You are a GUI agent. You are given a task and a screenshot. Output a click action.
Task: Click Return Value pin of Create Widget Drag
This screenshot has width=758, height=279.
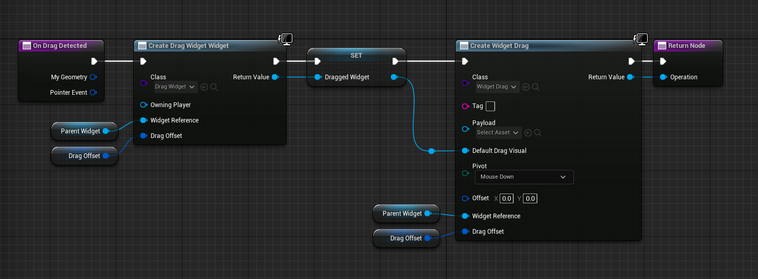(x=630, y=77)
